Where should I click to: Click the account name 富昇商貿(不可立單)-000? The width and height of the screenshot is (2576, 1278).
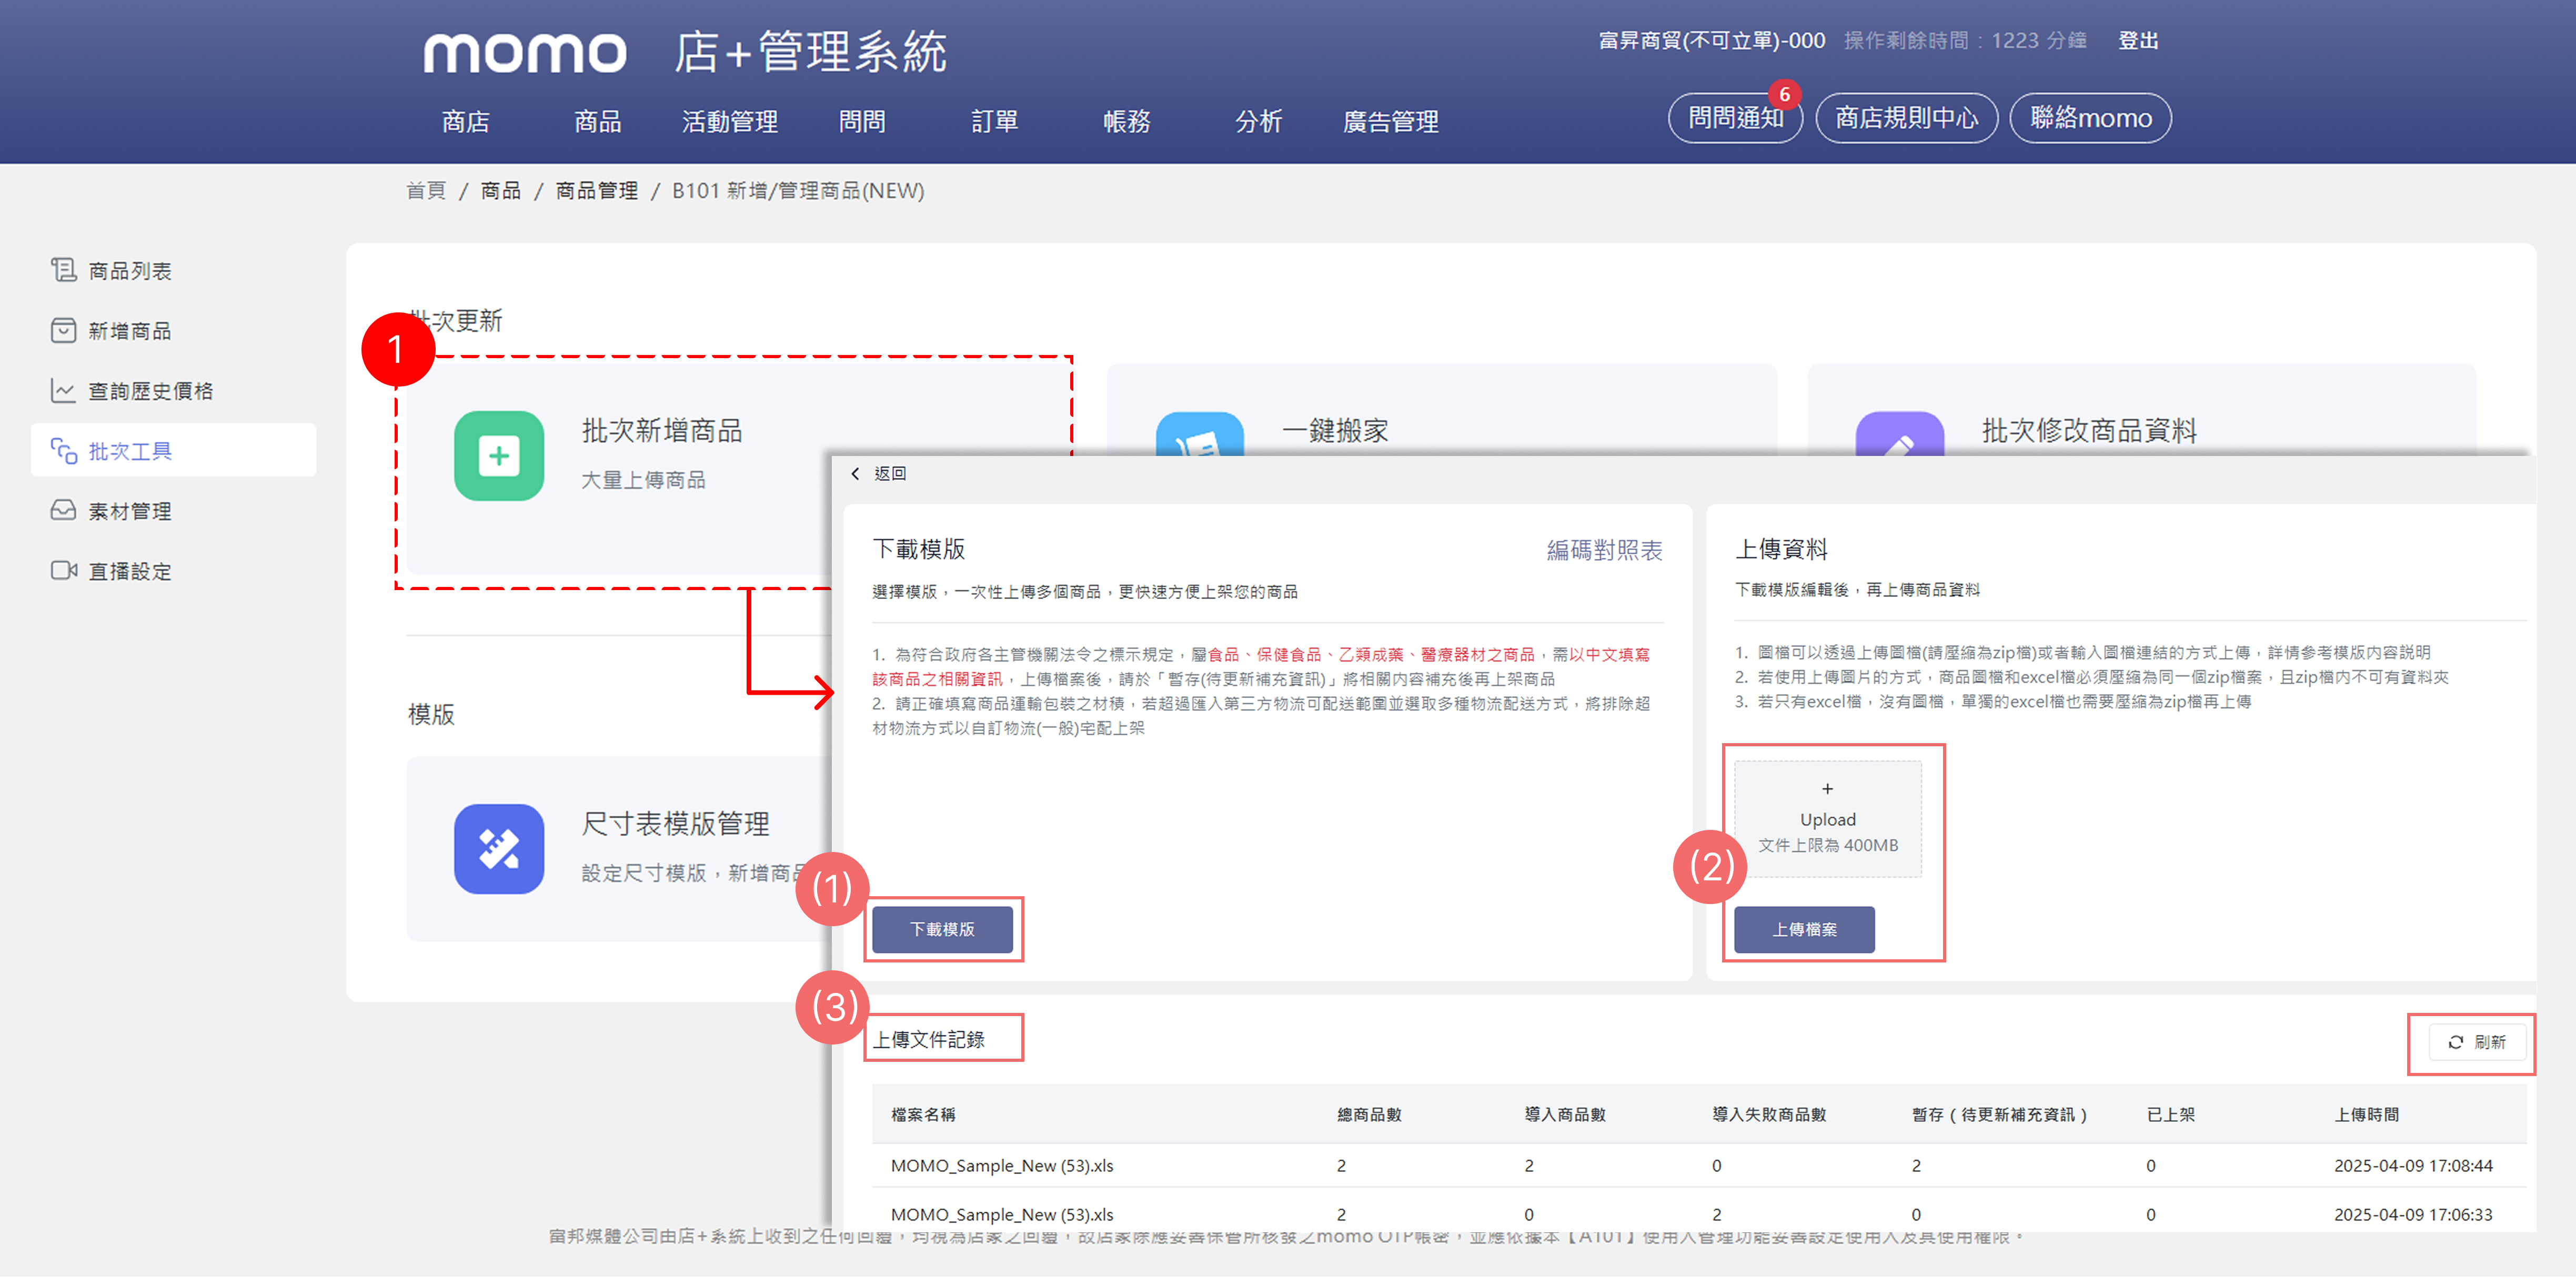[x=1711, y=41]
